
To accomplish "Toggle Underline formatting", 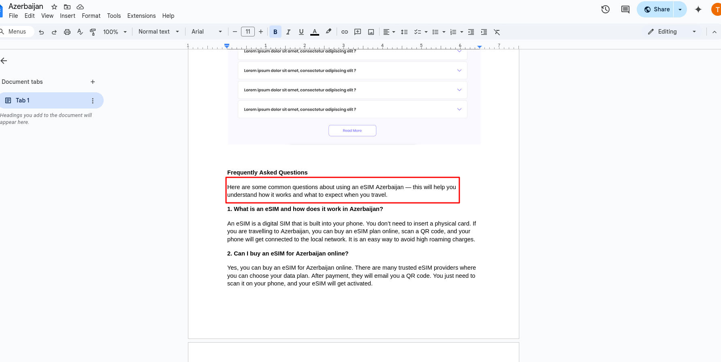I will point(301,32).
